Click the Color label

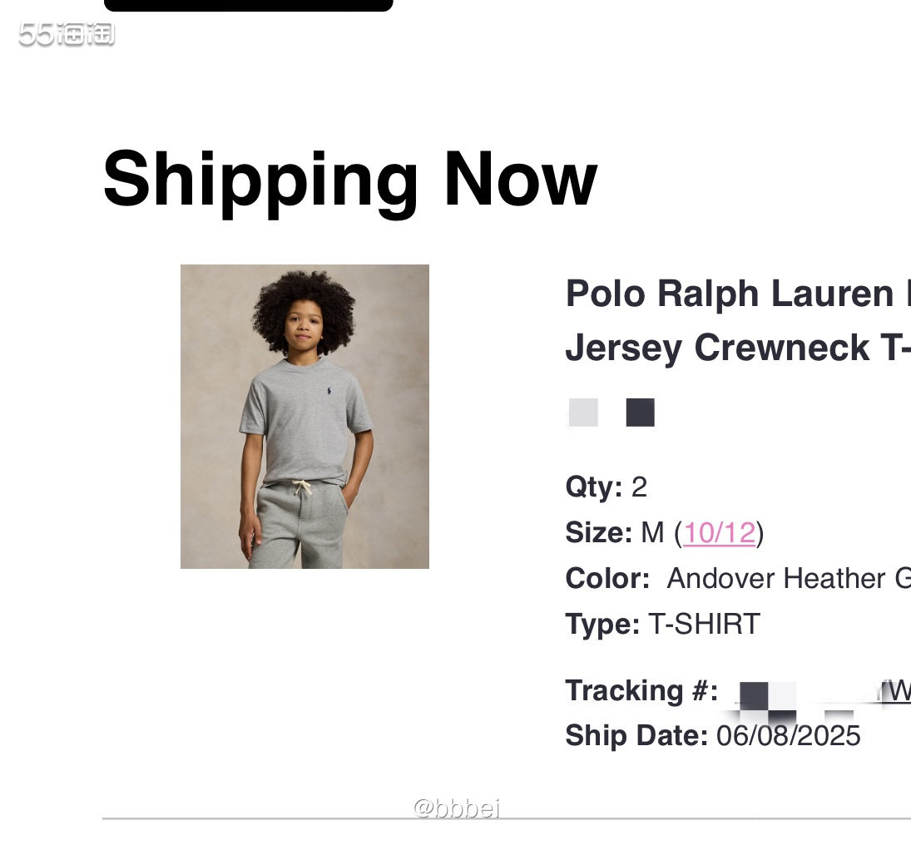[x=607, y=578]
